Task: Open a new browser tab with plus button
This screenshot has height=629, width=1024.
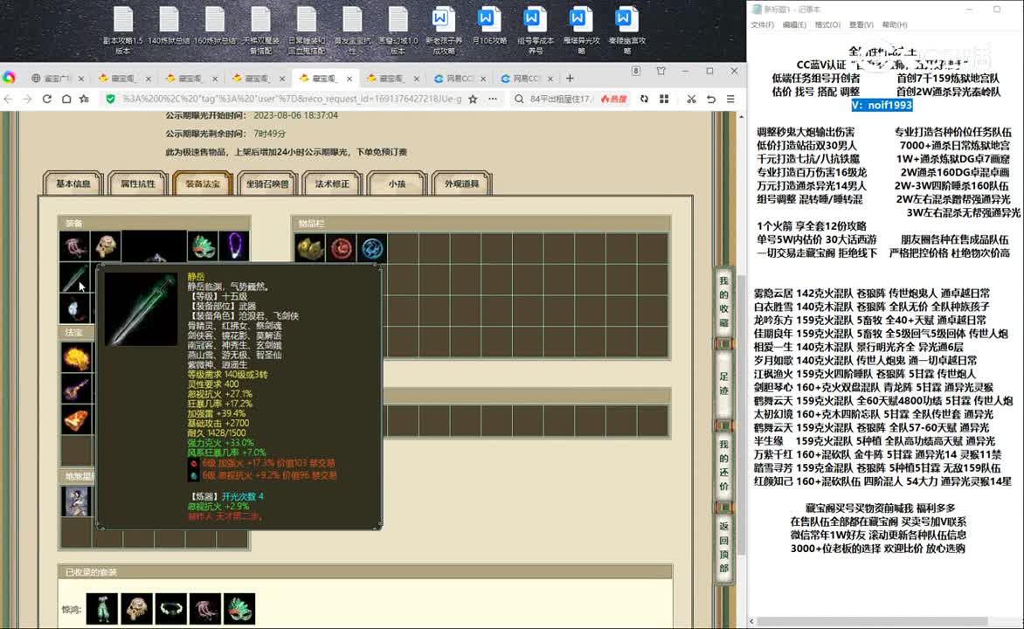Action: tap(570, 79)
